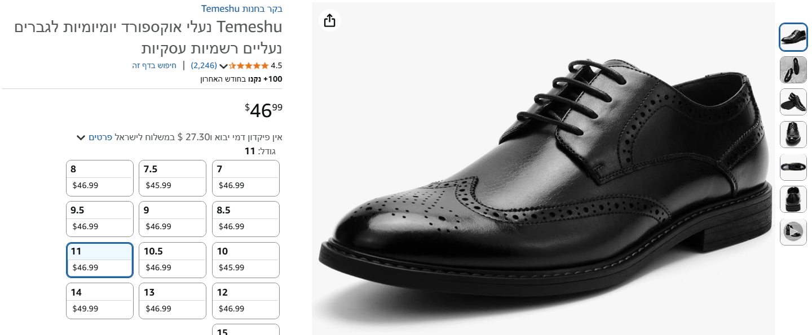Click the main shoe product image
812x335 pixels.
point(543,180)
